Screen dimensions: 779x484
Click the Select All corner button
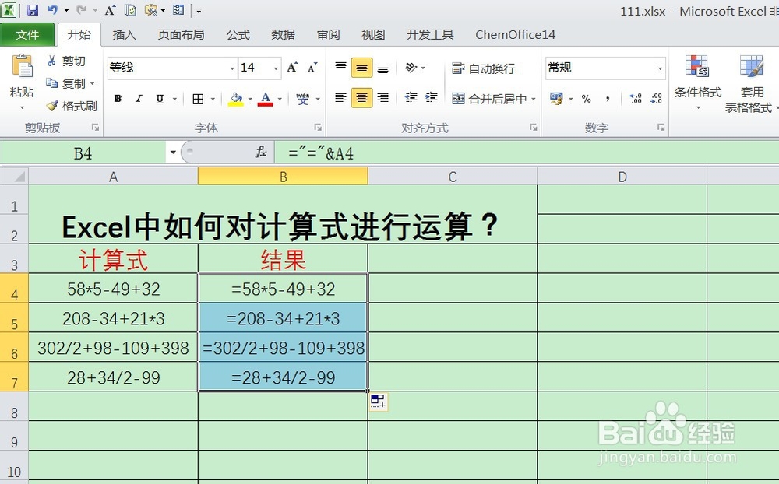point(14,176)
